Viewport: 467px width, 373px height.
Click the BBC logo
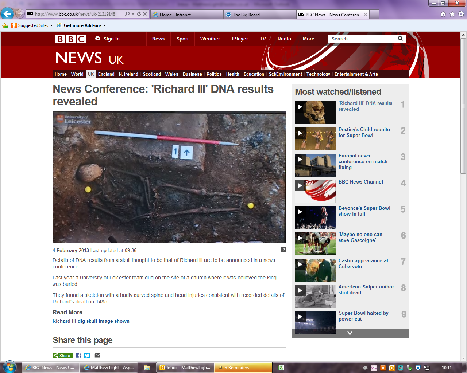tap(71, 39)
